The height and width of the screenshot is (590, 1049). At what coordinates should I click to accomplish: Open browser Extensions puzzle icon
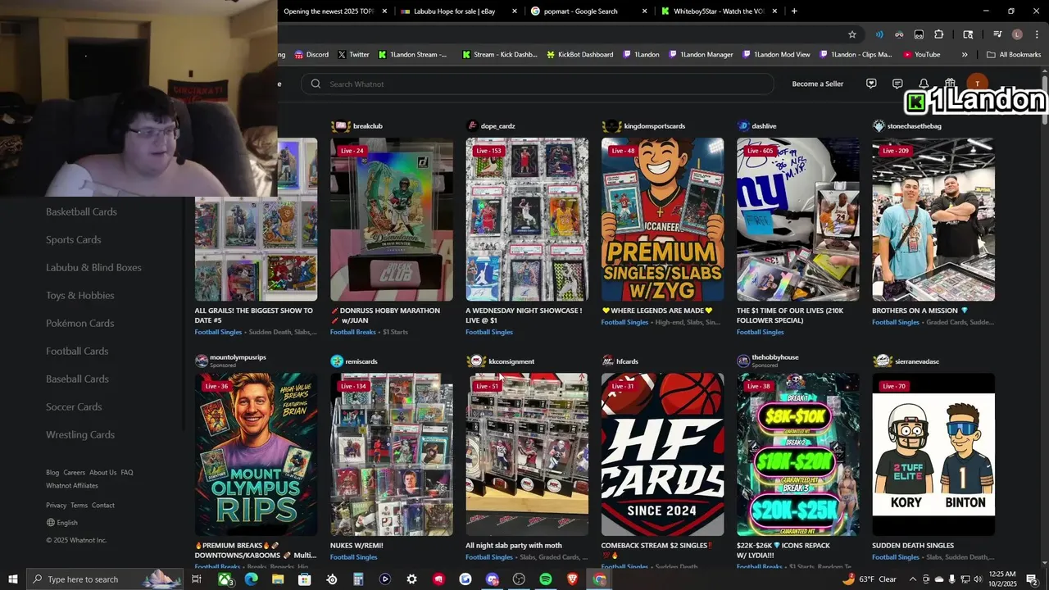(939, 34)
